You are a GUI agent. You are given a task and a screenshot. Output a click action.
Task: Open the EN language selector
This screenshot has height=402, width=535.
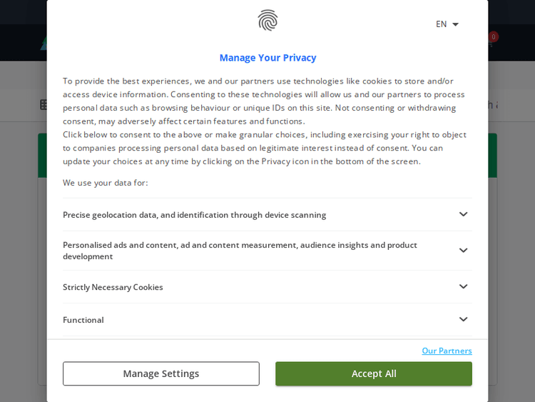447,24
